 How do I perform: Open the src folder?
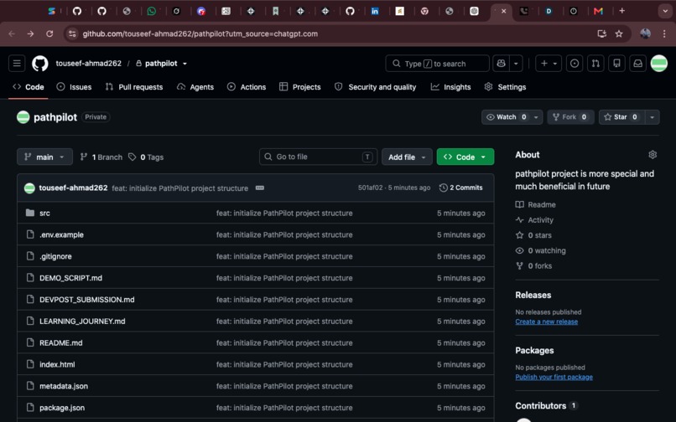[x=44, y=214]
